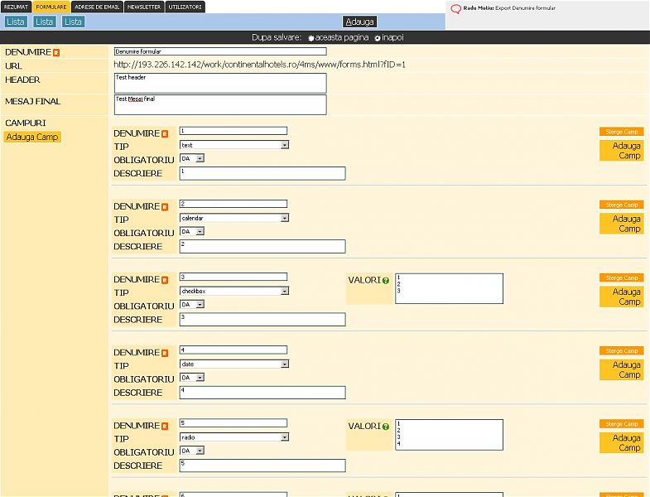The image size is (650, 497).
Task: Click the required marker icon next to the top DENUMIRE label
Action: point(56,52)
